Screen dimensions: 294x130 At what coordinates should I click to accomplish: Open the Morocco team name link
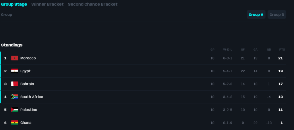pos(28,58)
